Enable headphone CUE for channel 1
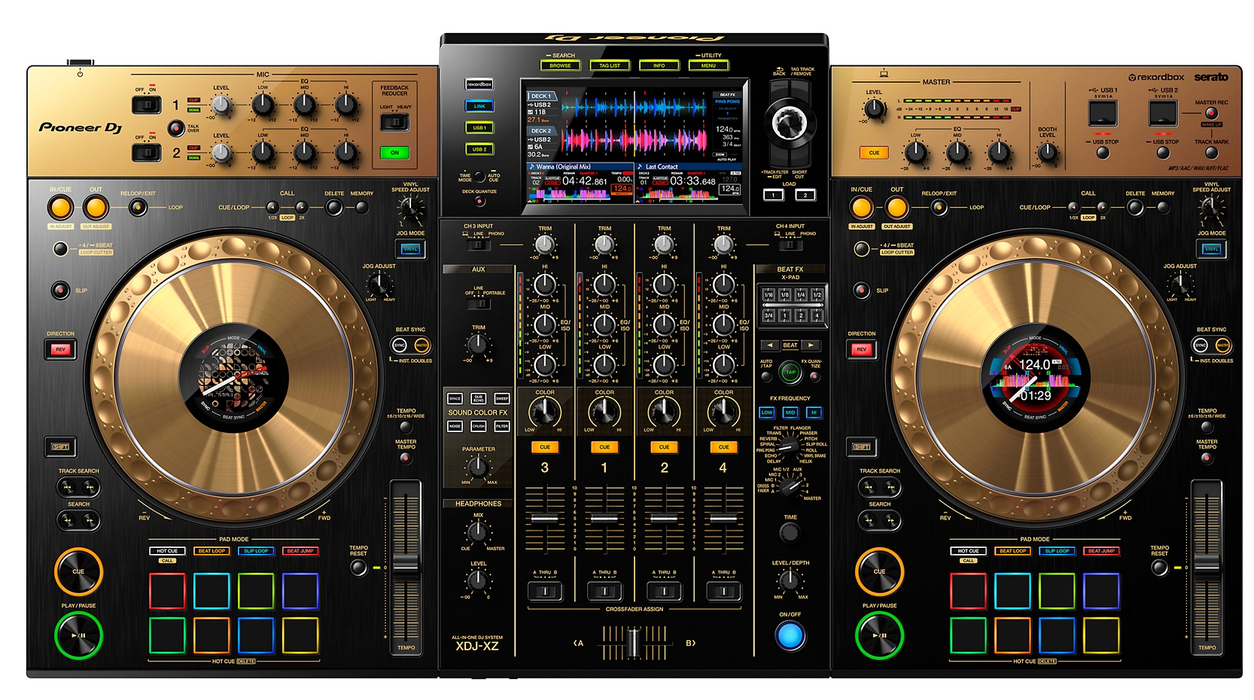1254x700 pixels. [x=604, y=447]
